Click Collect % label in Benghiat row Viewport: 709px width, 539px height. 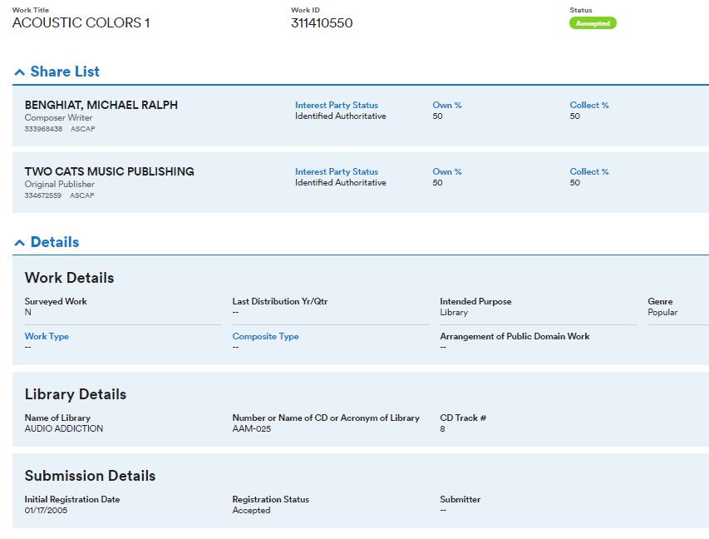[x=589, y=105]
